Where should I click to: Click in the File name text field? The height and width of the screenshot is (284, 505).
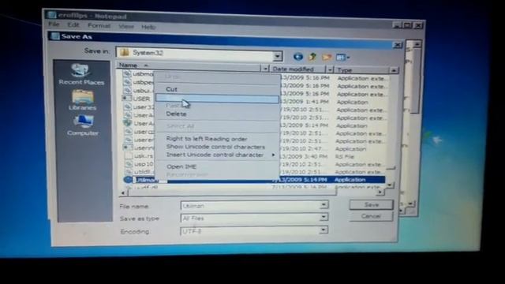(x=251, y=205)
